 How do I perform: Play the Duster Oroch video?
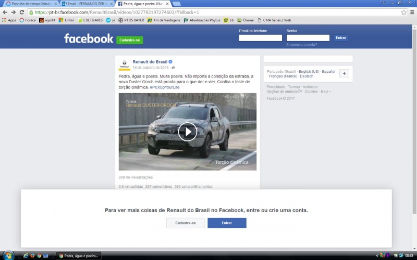(x=188, y=132)
